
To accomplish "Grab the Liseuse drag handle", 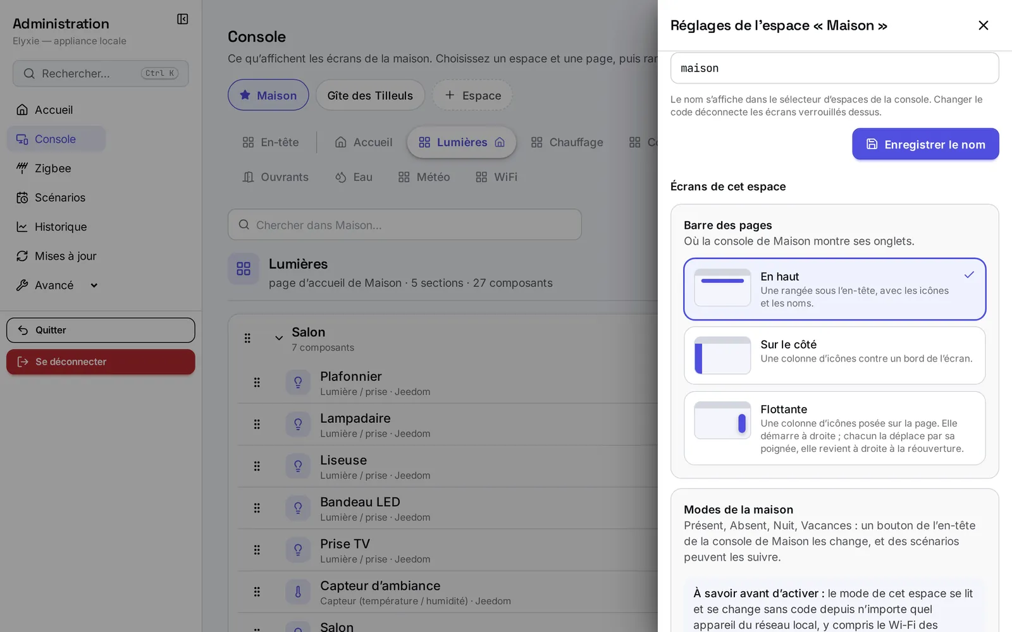I will tap(257, 466).
